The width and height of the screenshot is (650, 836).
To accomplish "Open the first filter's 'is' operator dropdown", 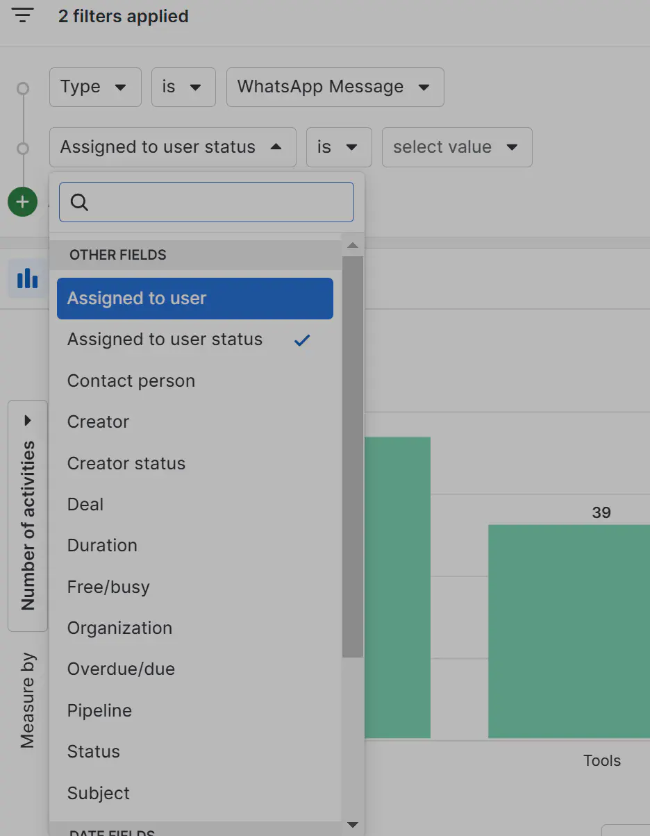I will 183,87.
